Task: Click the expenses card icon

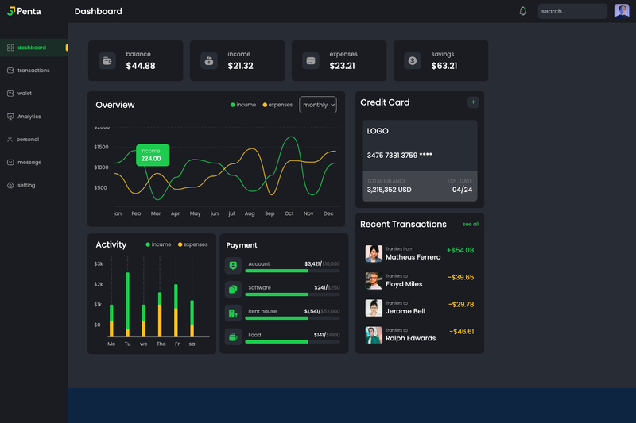Action: [x=311, y=61]
